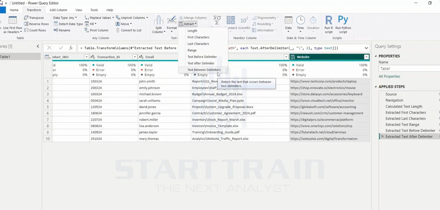Viewport: 440px width, 210px height.
Task: Click the Pivot Column button
Action: (x=96, y=30)
